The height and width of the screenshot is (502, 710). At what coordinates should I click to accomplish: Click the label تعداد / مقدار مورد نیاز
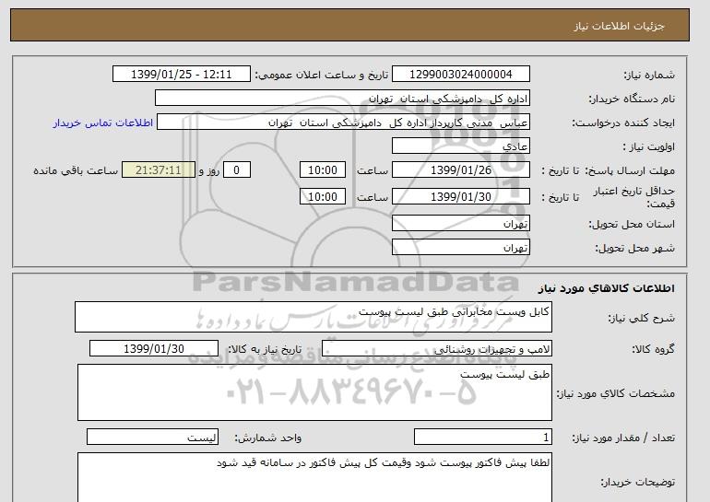coord(623,438)
